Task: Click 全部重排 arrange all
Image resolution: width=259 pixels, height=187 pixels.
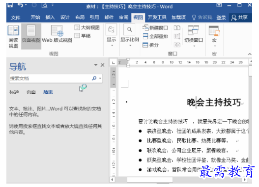Action: 155,36
